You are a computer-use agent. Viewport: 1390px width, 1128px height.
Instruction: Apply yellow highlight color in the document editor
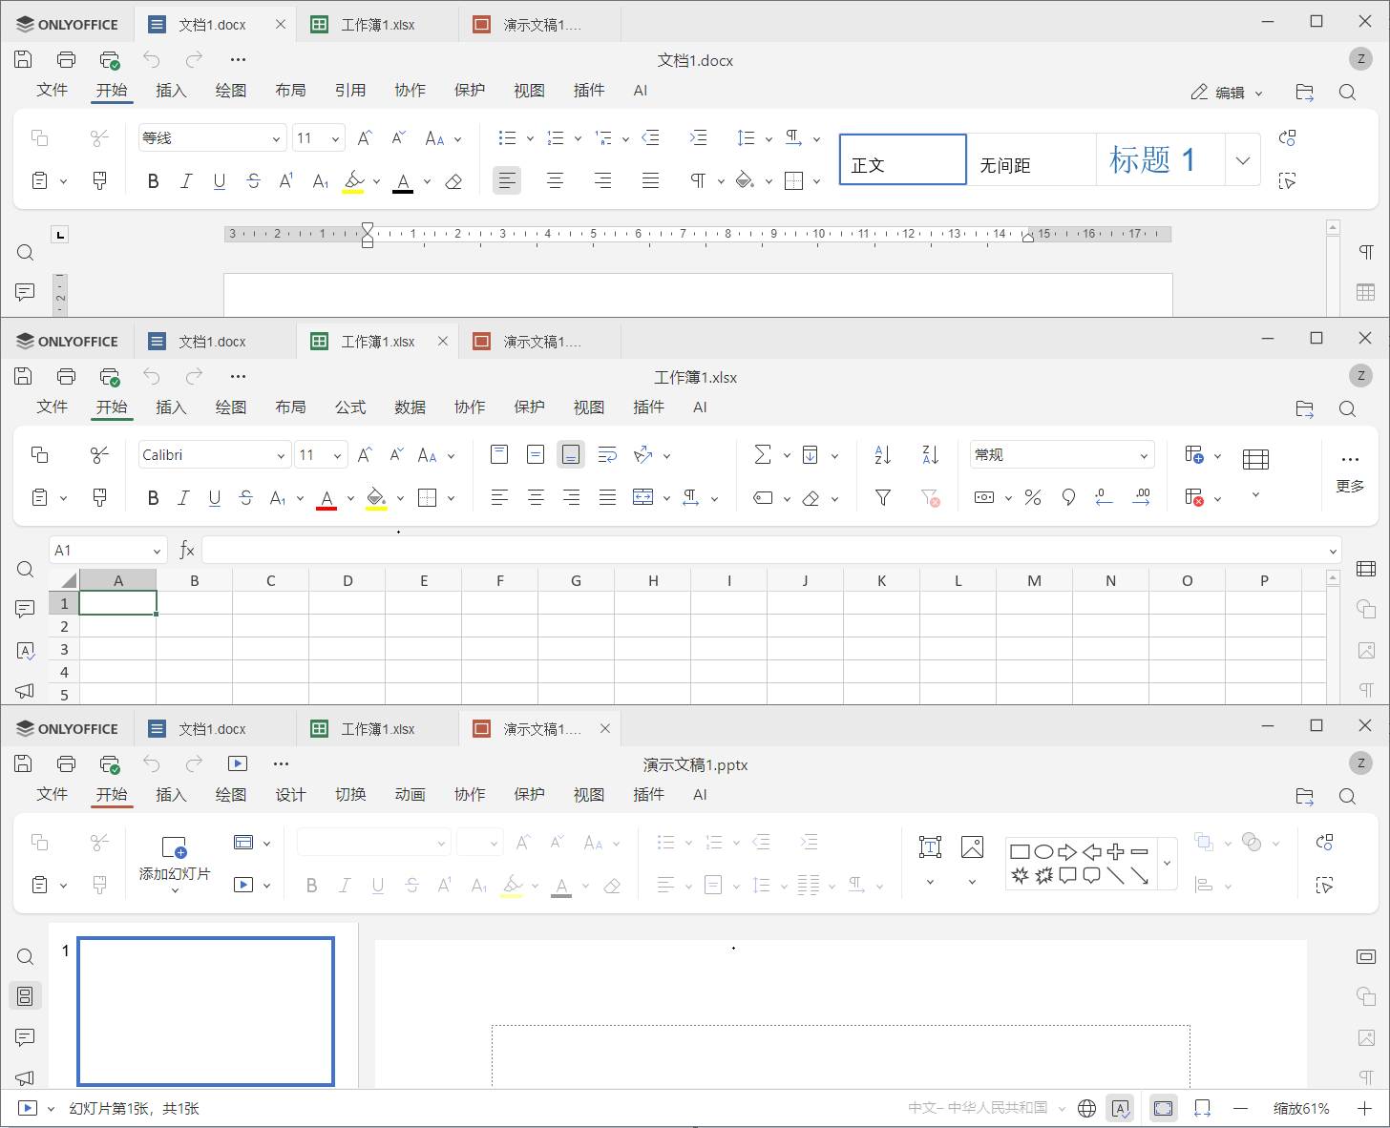pos(353,180)
